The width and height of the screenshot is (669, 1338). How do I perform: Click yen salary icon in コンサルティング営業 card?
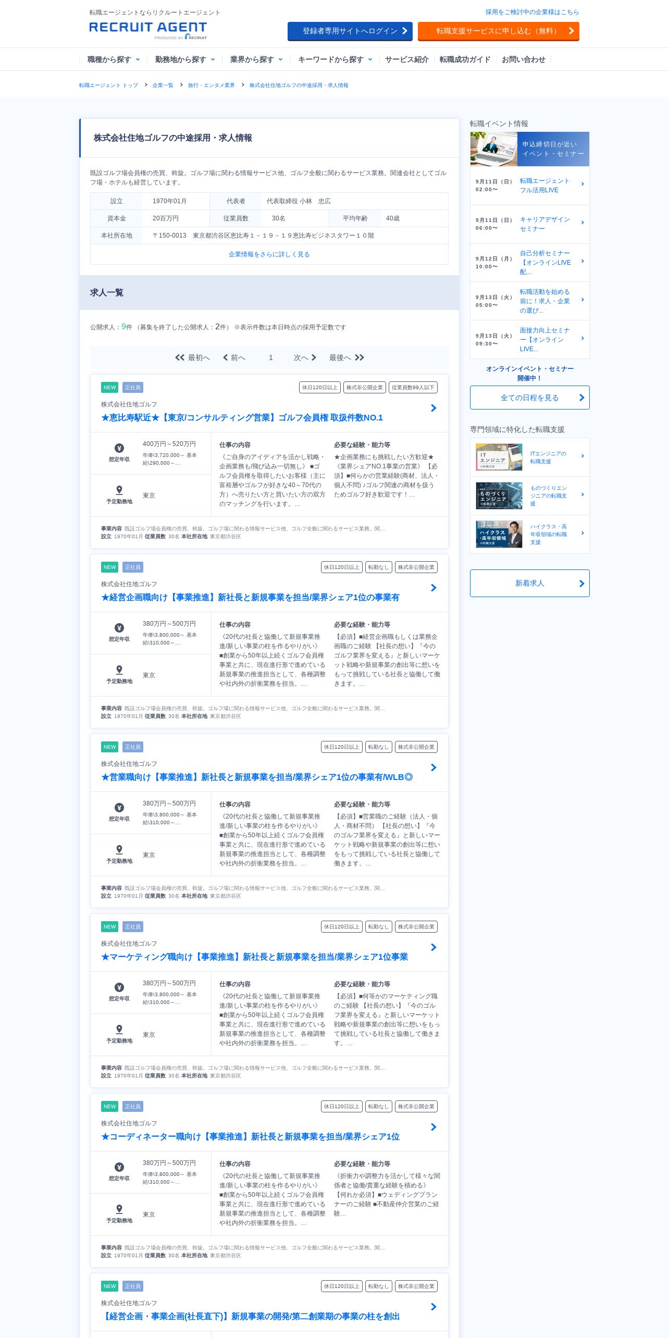tap(119, 448)
